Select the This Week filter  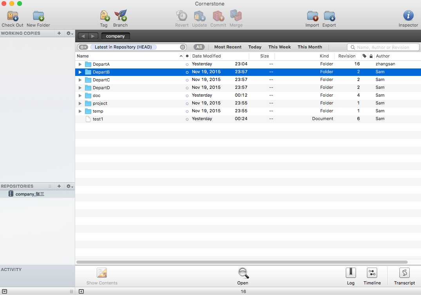point(280,47)
